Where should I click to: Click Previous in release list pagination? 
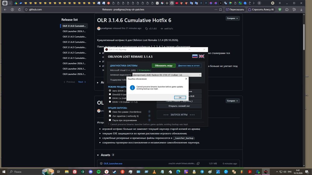(69, 82)
